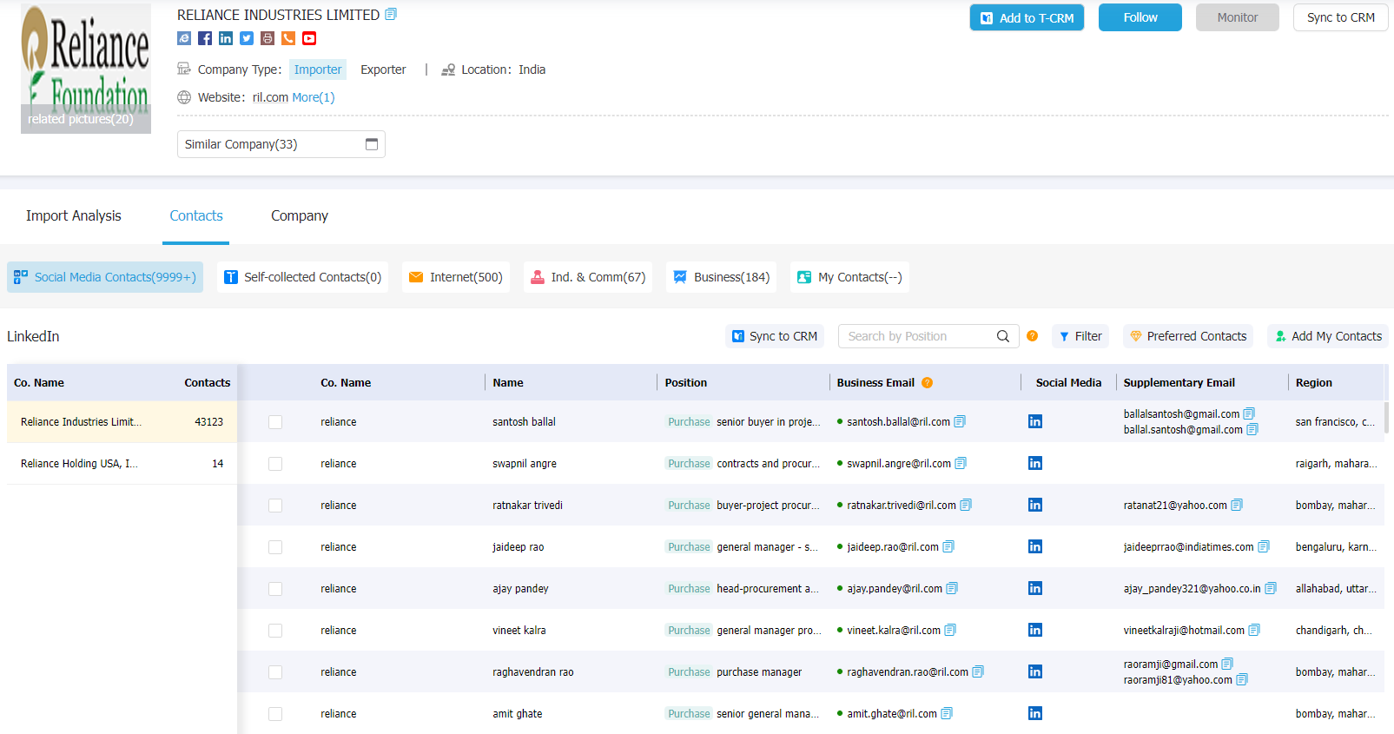Click the orange phone icon
This screenshot has height=734, width=1394.
pos(288,38)
